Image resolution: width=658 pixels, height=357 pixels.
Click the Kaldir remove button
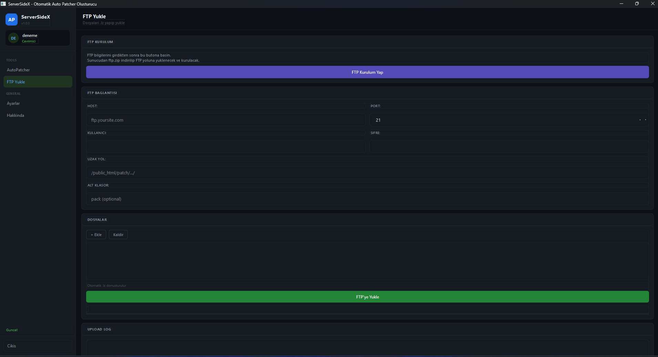(x=118, y=235)
